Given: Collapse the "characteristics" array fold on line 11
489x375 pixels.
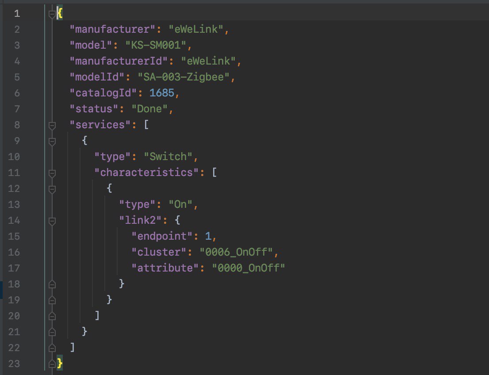Looking at the screenshot, I should [52, 173].
